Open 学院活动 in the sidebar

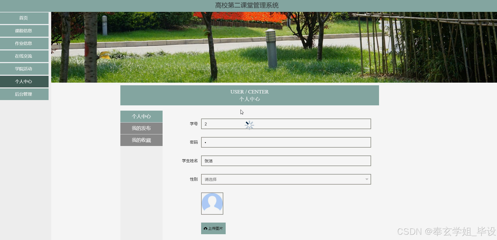click(x=24, y=69)
